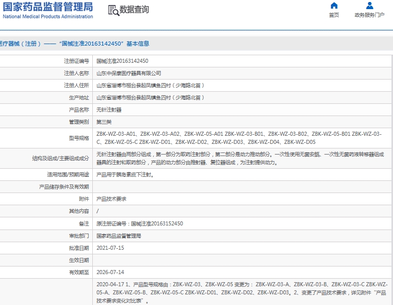
Task: Click the 结构及组成/主要组成成分 label
Action: [x=60, y=159]
